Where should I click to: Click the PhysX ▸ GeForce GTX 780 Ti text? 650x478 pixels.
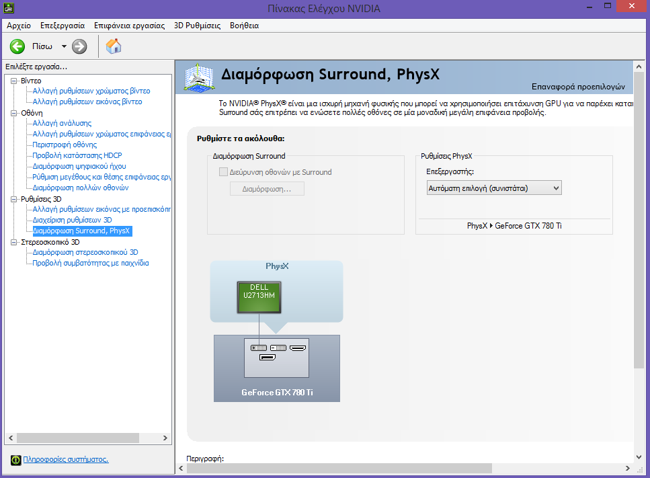tap(514, 226)
